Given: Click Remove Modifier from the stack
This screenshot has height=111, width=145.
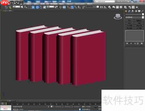Looking at the screenshot, I should click(138, 43).
